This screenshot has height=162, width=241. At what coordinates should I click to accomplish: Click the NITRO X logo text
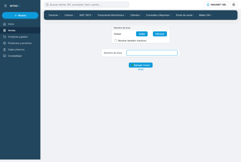pos(15,6)
